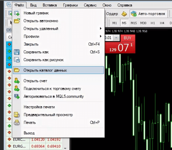Click the Сохранить как рисунок icon

(17, 60)
